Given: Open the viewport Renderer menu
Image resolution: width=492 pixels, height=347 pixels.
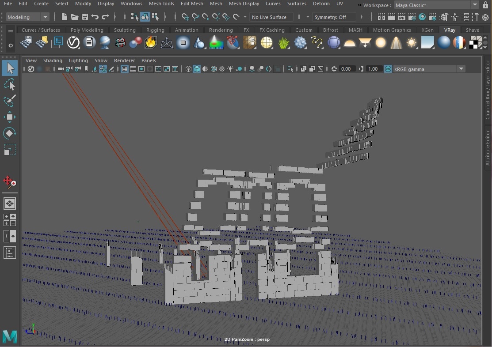Looking at the screenshot, I should [124, 60].
